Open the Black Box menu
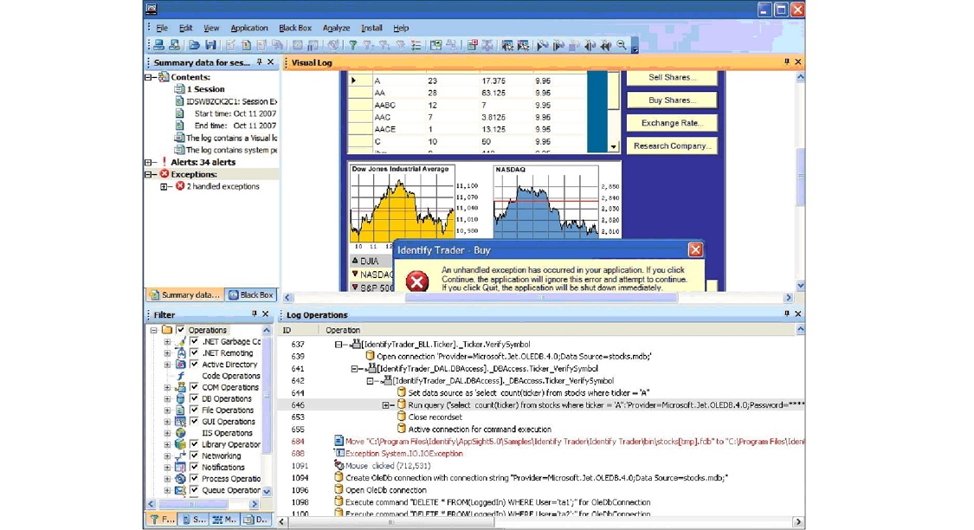 295,28
